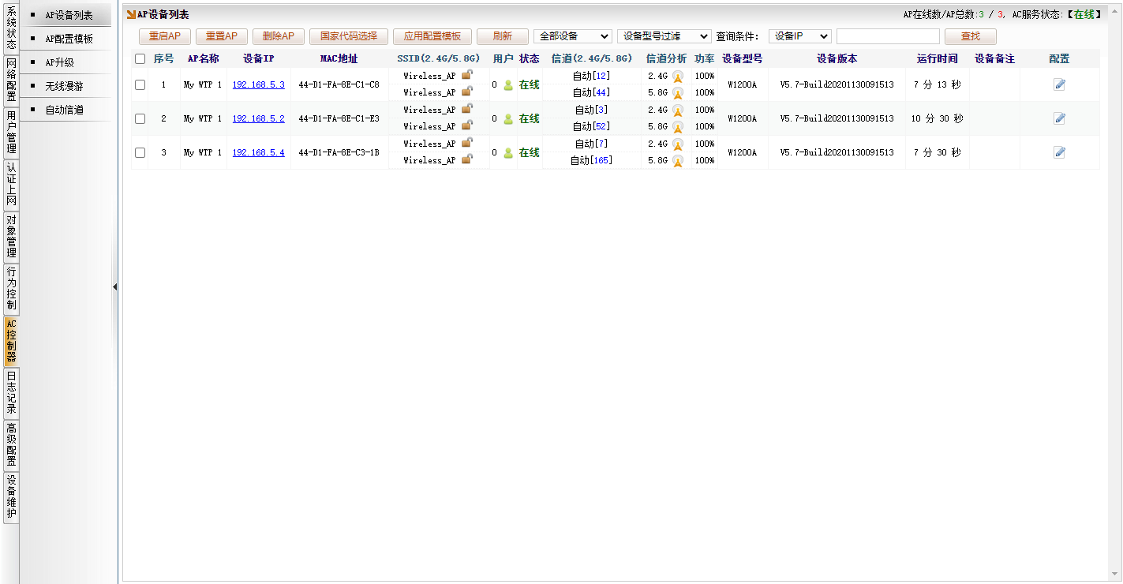Screen dimensions: 1123x584
Task: Click the 5.8G channel analysis icon for 192.168.5.3
Action: click(x=677, y=93)
